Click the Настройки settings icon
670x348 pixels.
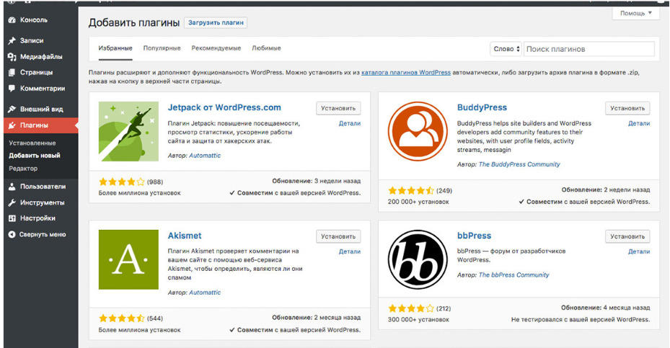click(x=12, y=218)
